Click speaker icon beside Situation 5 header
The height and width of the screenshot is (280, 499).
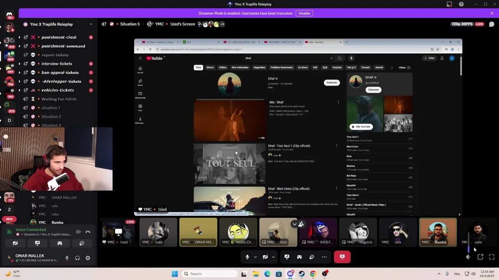pos(104,24)
